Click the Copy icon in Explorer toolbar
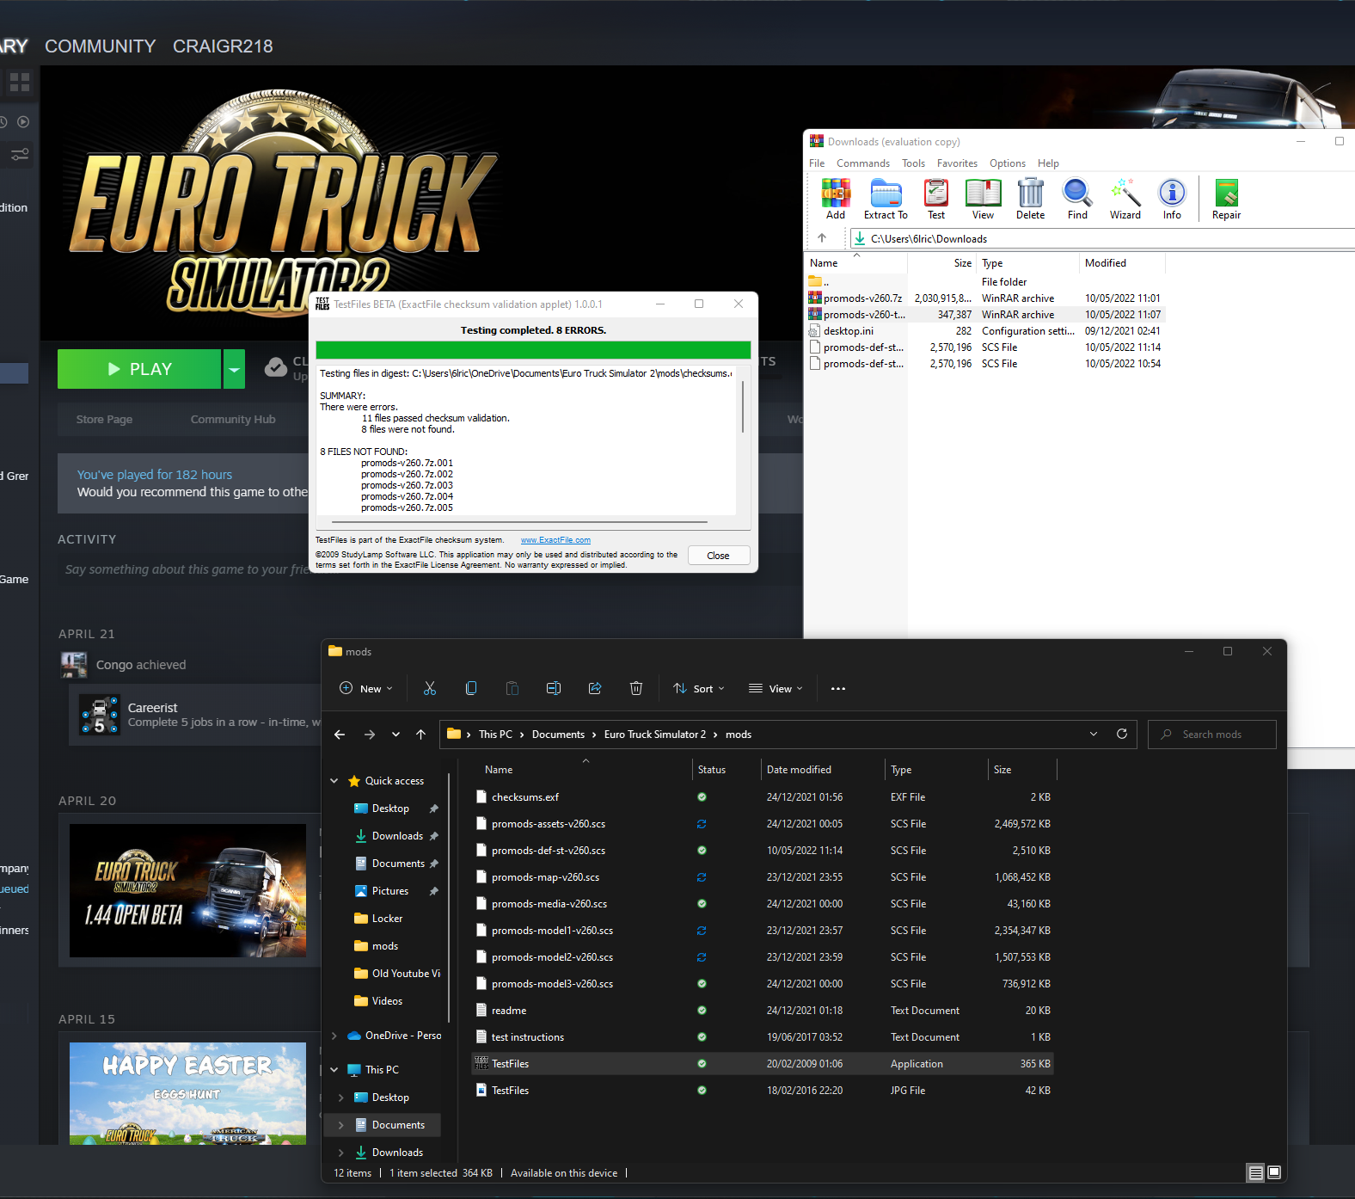 coord(471,688)
